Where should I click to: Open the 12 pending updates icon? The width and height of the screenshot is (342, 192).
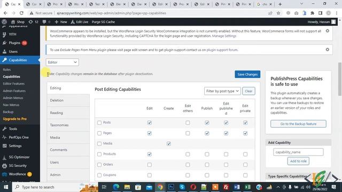[33, 22]
